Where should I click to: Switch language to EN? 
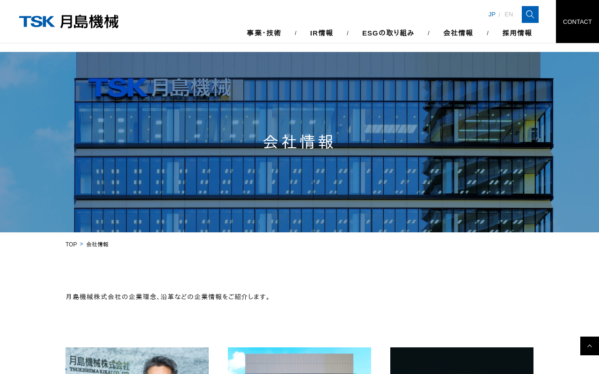(x=509, y=14)
